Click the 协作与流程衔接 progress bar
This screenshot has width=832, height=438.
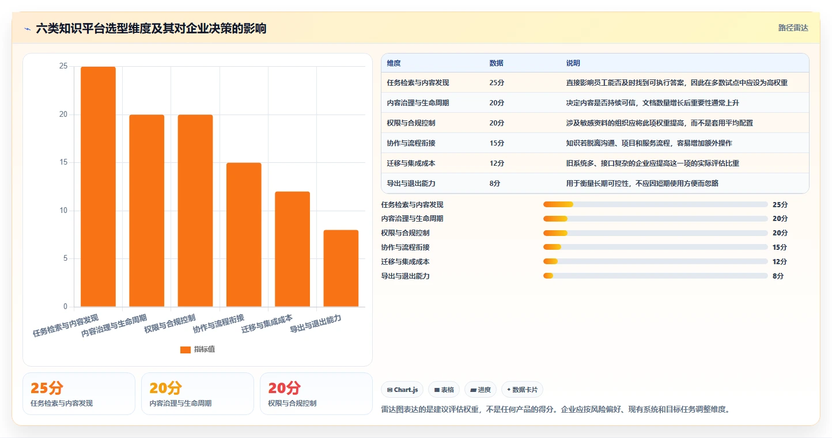(x=655, y=247)
